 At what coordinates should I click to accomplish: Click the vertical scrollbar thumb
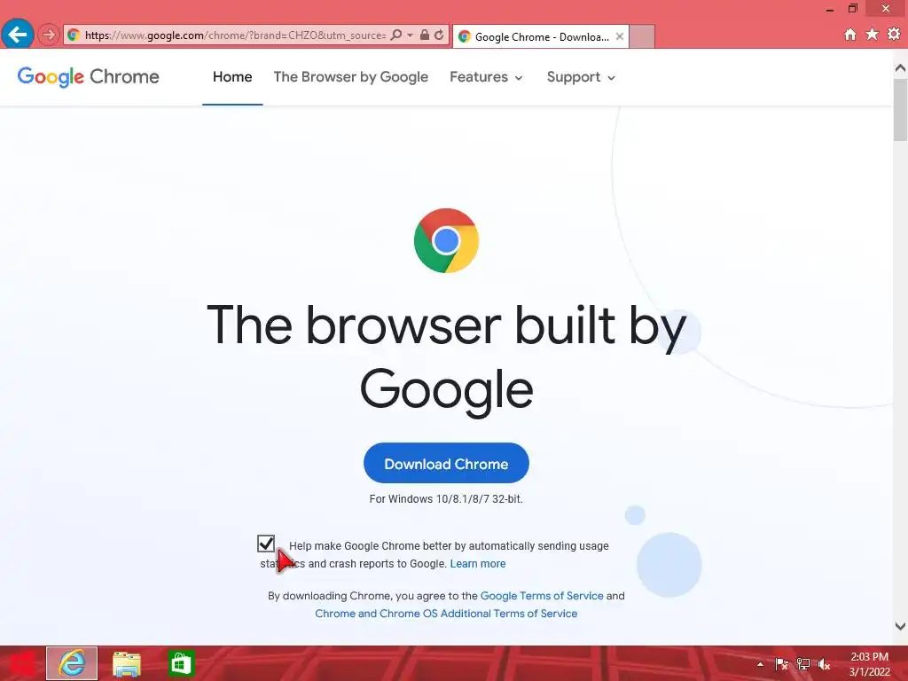[x=901, y=110]
